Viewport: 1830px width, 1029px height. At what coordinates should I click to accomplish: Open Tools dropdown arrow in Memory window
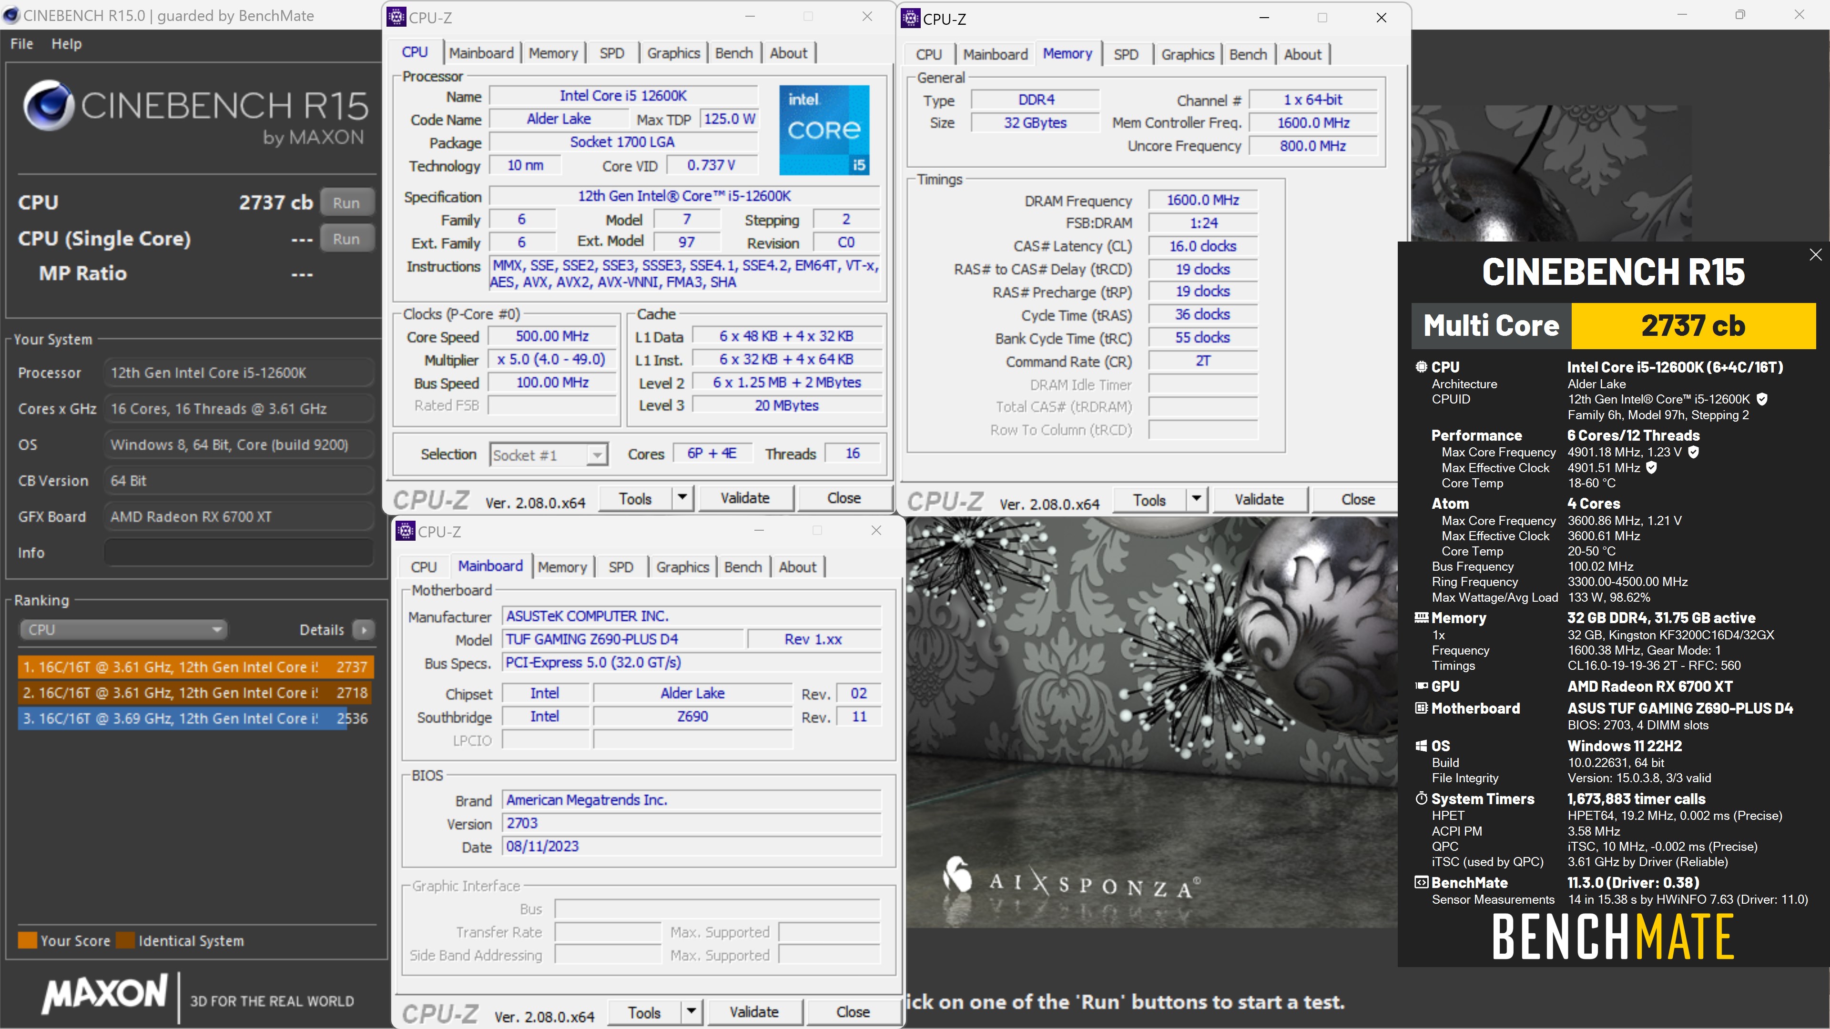point(1197,499)
